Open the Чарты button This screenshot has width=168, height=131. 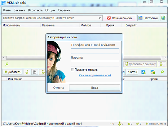tap(132, 72)
